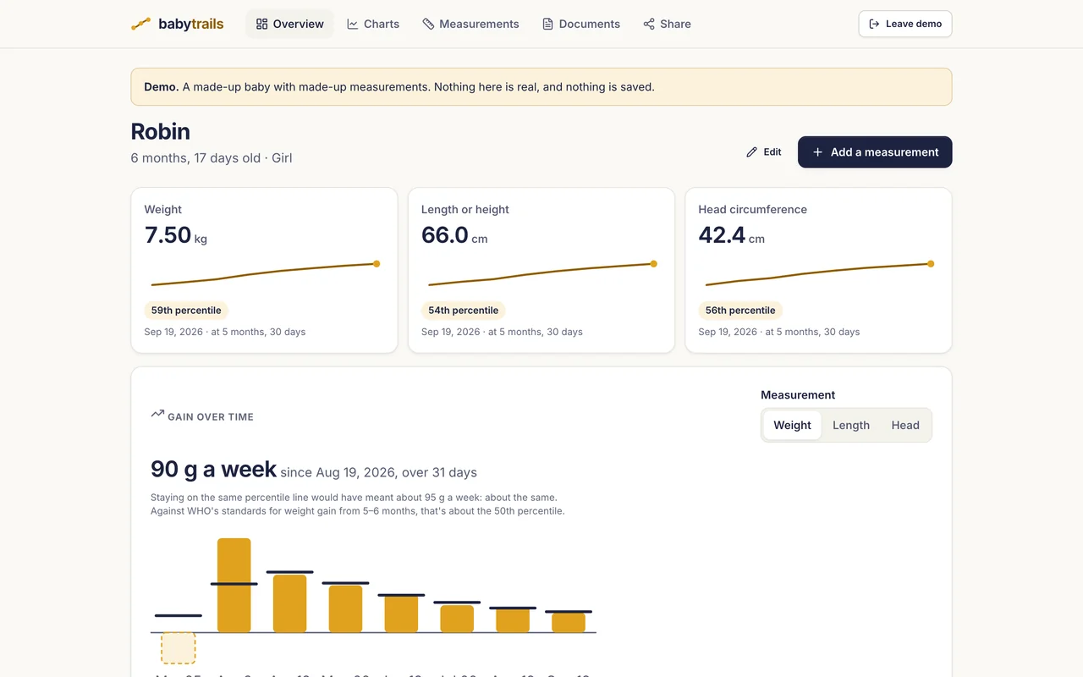
Task: Click the tallest bar in the gain chart
Action: [234, 586]
